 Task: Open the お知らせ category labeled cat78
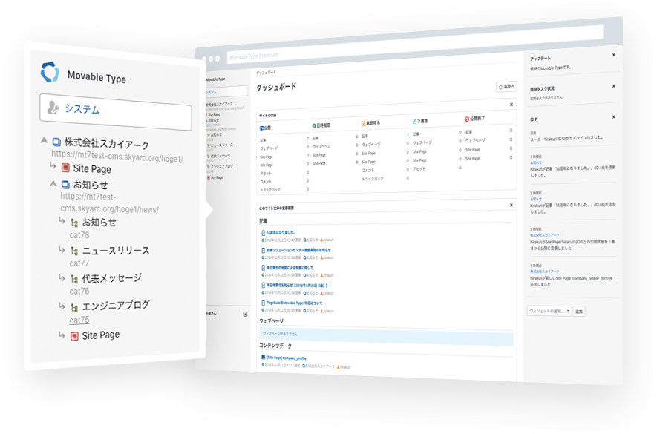coord(99,222)
